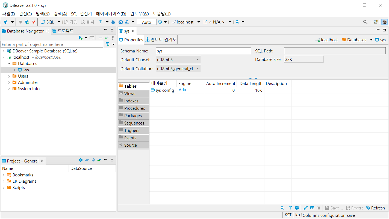Click the global search icon at toolbar right
Screen dimensions: 389x219
click(365, 22)
